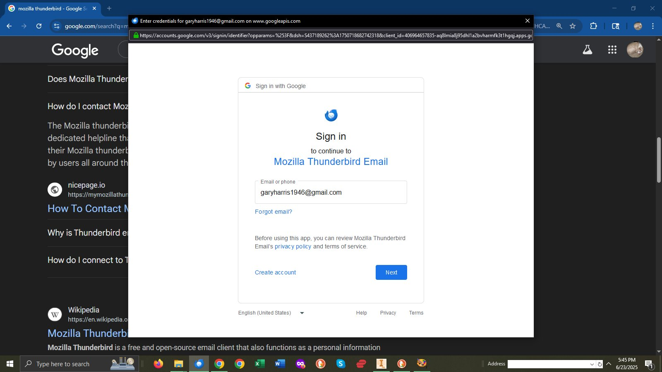Click the Next button in sign-in form
The image size is (662, 372).
pos(391,272)
